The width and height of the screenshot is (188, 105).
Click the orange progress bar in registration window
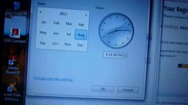183,66
